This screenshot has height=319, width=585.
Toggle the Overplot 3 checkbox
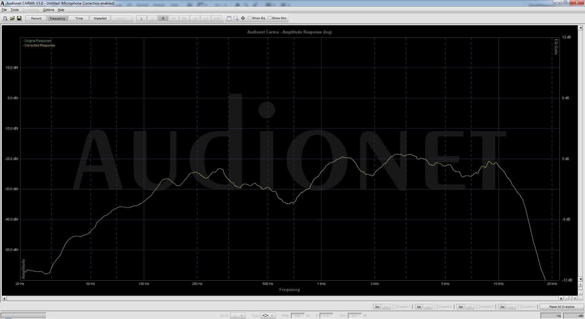click(x=478, y=307)
